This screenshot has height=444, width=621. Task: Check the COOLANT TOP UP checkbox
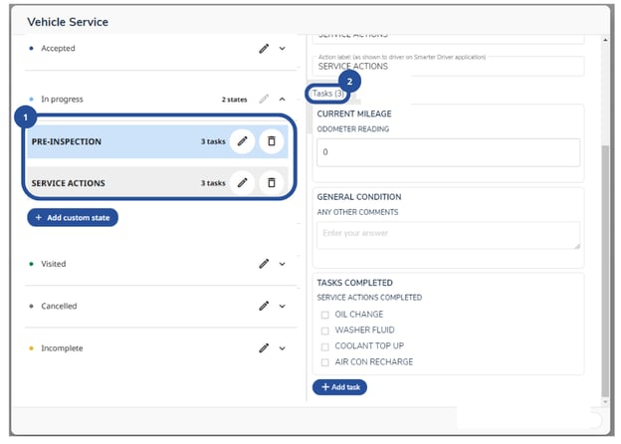tap(325, 347)
